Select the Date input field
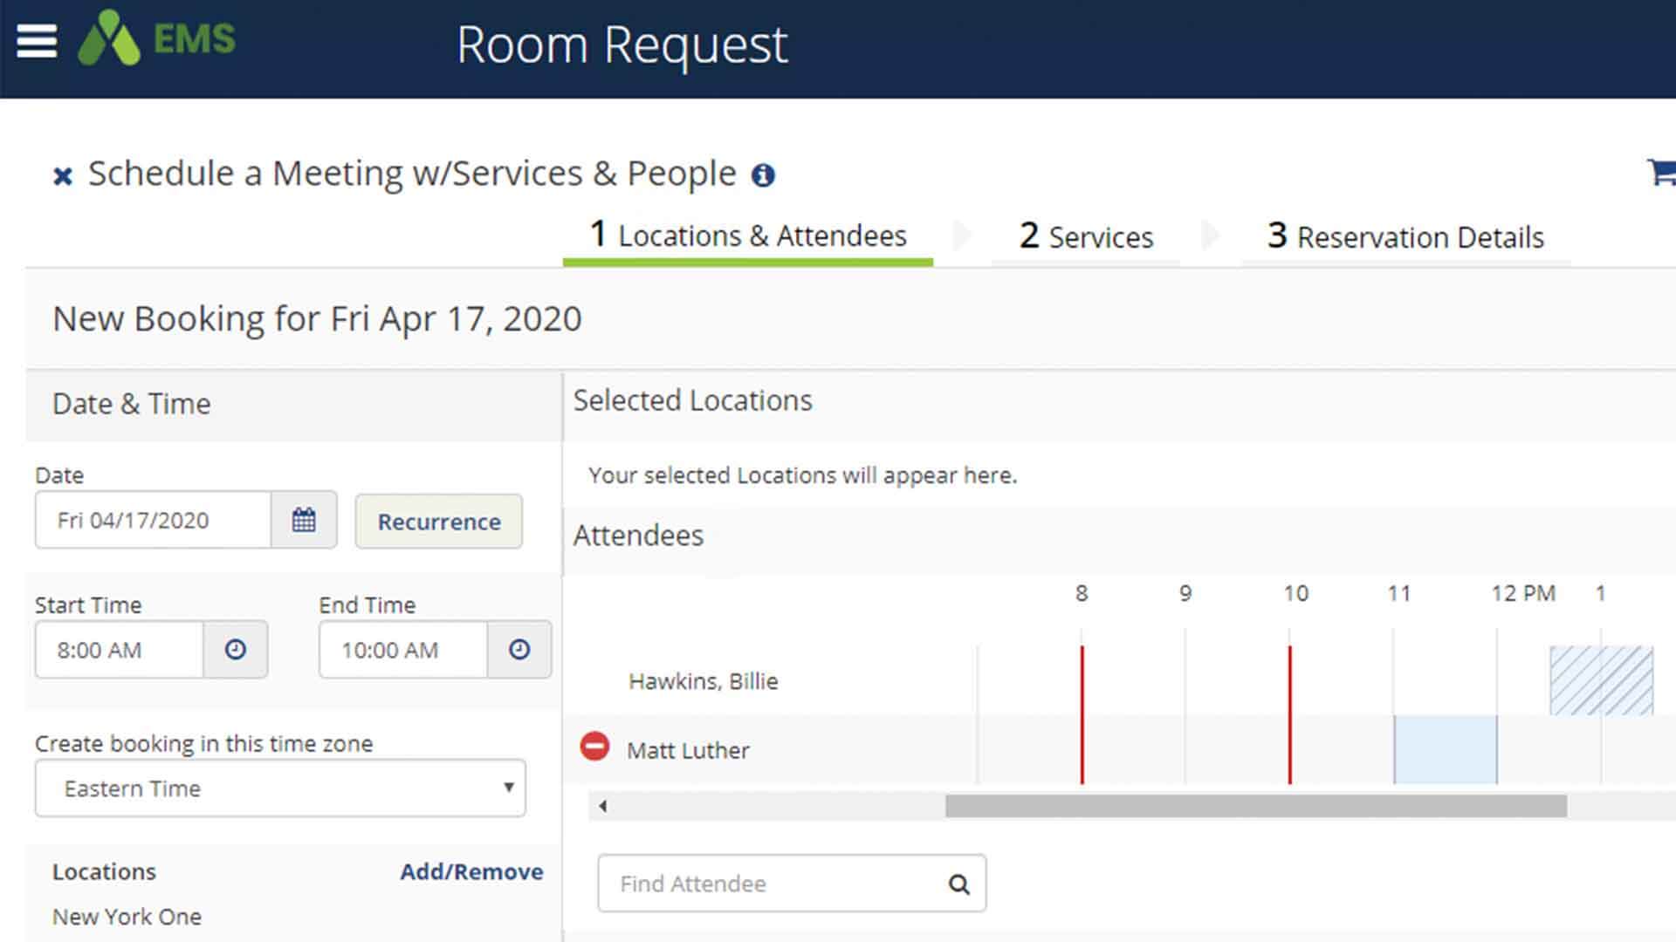Viewport: 1676px width, 942px height. pyautogui.click(x=153, y=520)
